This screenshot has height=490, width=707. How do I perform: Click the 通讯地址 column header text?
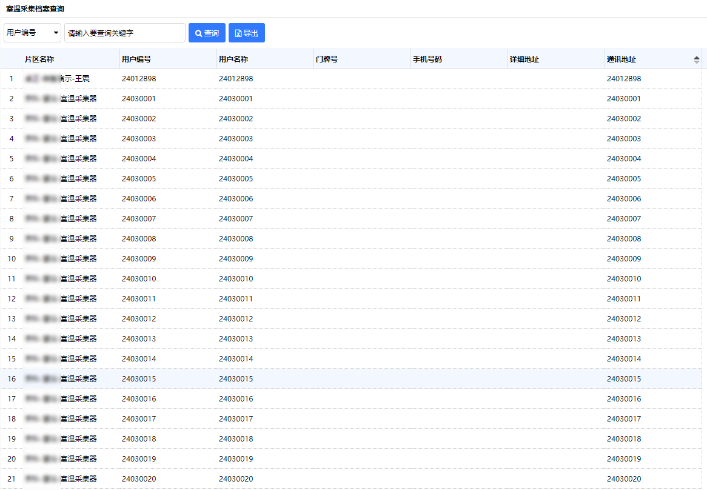[622, 59]
